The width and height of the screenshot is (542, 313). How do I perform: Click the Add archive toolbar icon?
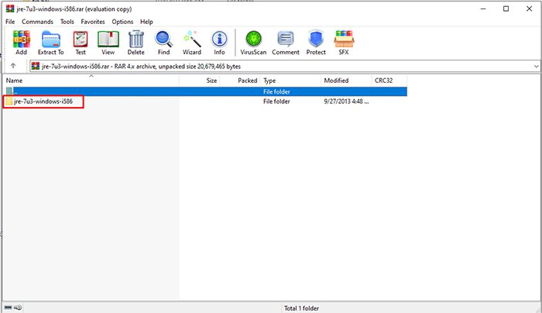tap(22, 39)
